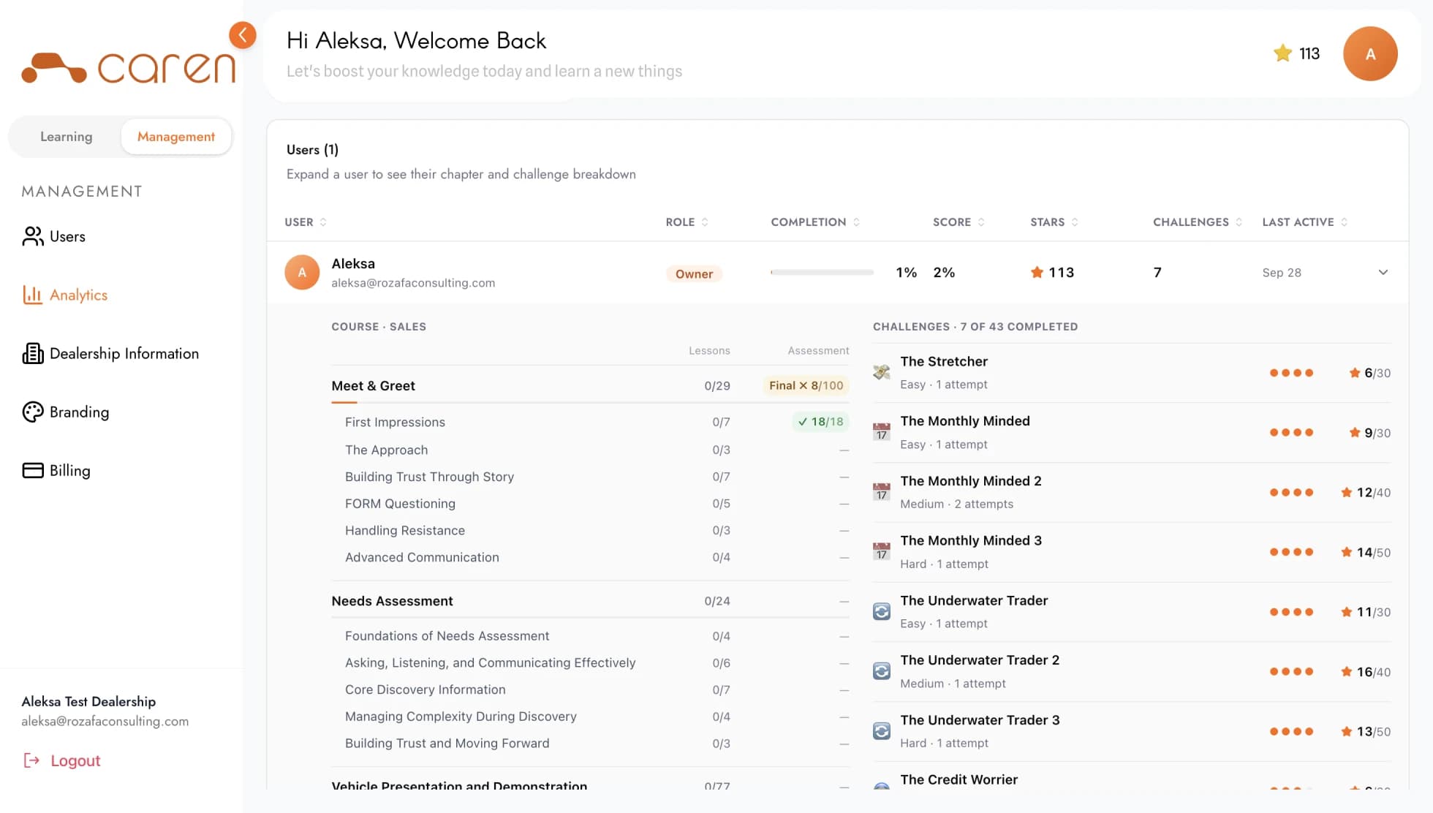Open the Analytics chart icon
This screenshot has height=813, width=1433.
(x=33, y=295)
